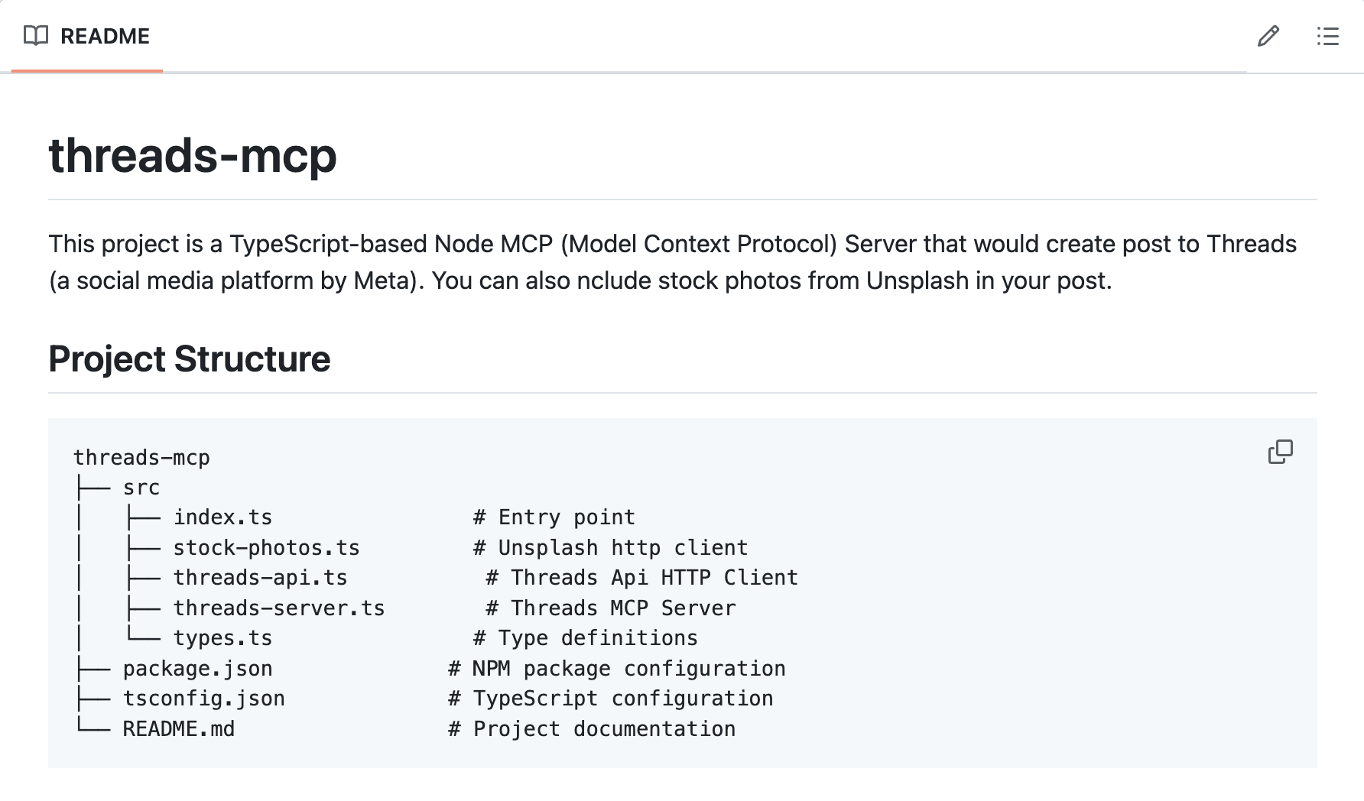The height and width of the screenshot is (801, 1364).
Task: Click the threads-mcp main heading
Action: coord(193,155)
